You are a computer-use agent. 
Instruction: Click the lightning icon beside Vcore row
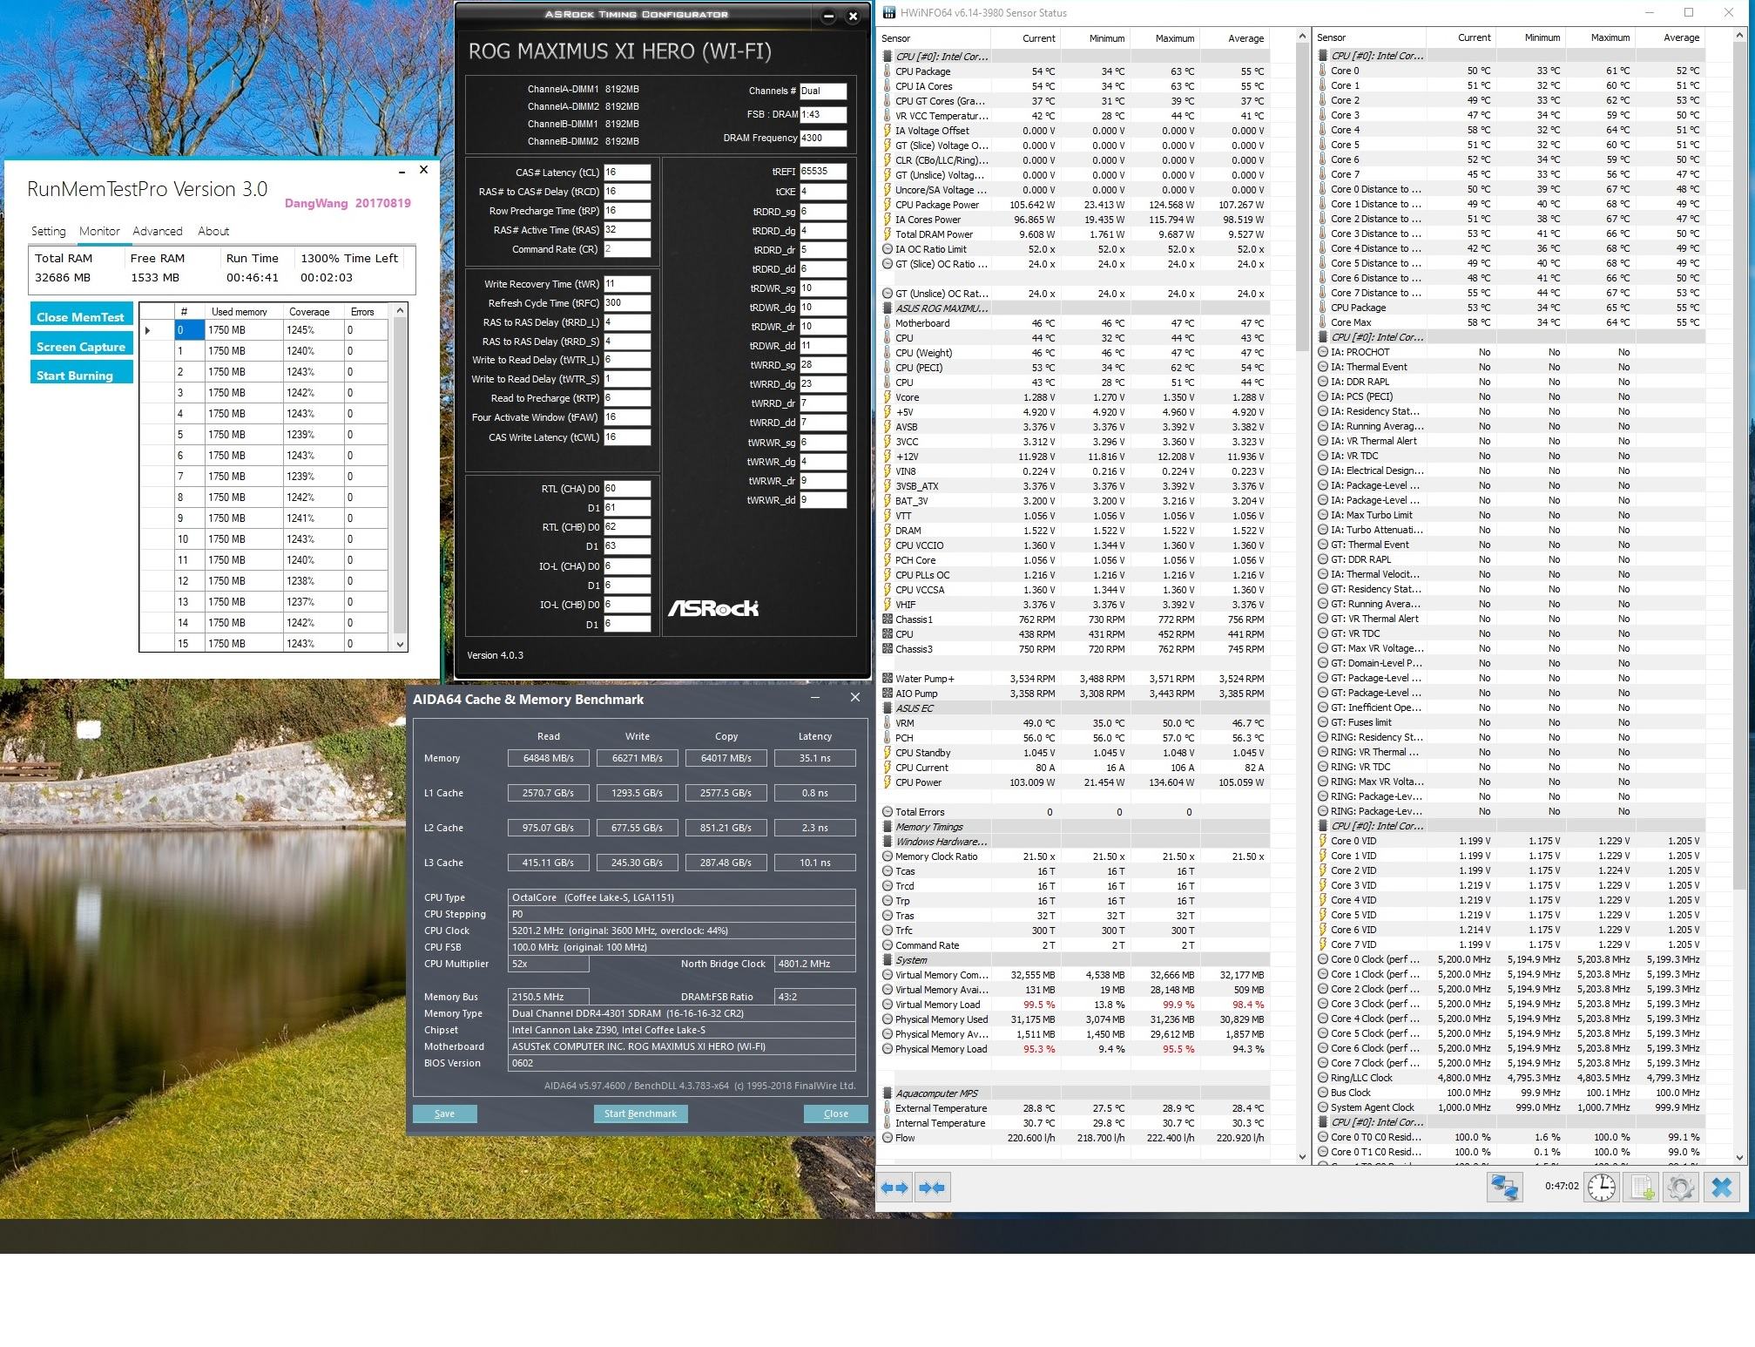coord(887,397)
